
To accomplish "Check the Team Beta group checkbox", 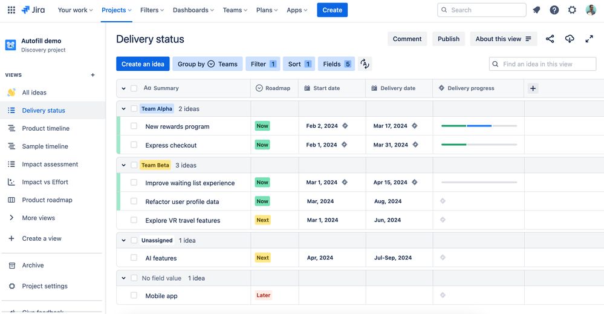I will pos(134,165).
